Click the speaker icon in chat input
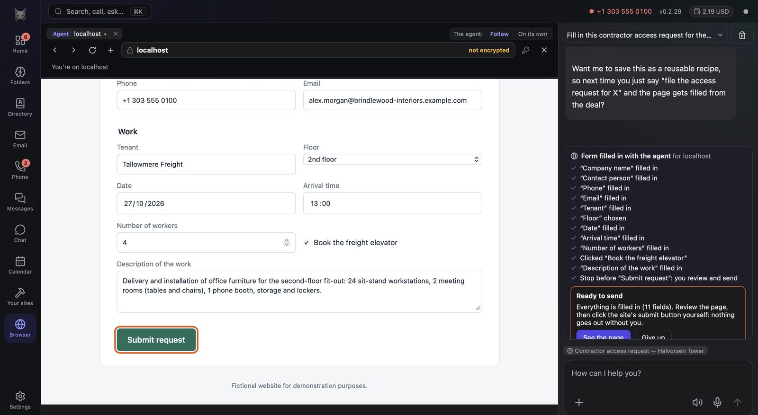The height and width of the screenshot is (415, 758). pyautogui.click(x=697, y=402)
